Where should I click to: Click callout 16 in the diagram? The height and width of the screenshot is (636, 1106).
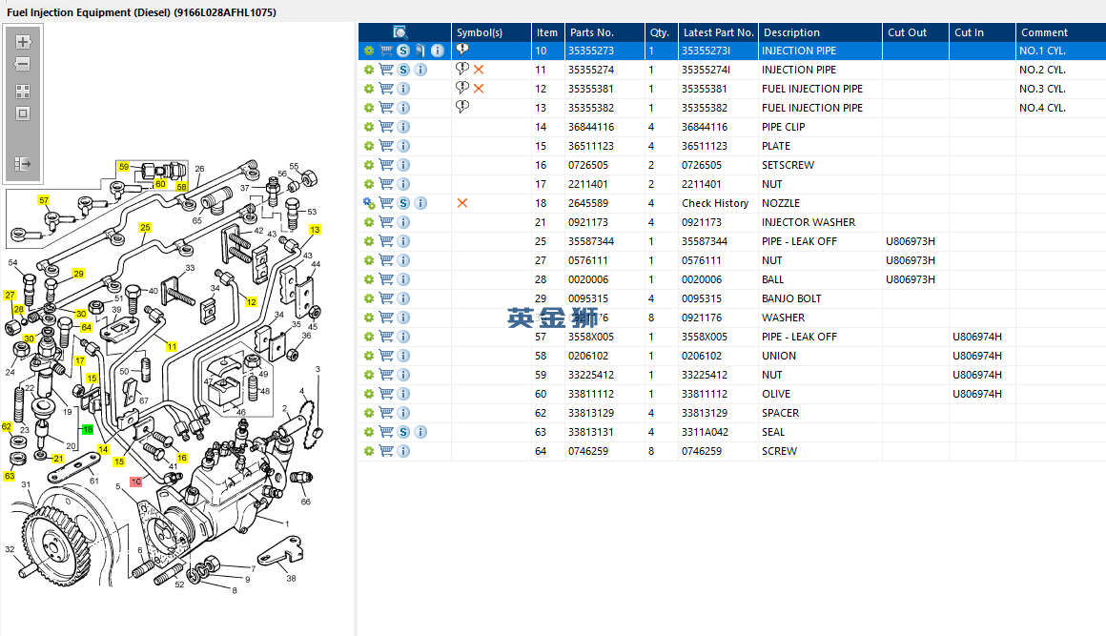[x=182, y=459]
